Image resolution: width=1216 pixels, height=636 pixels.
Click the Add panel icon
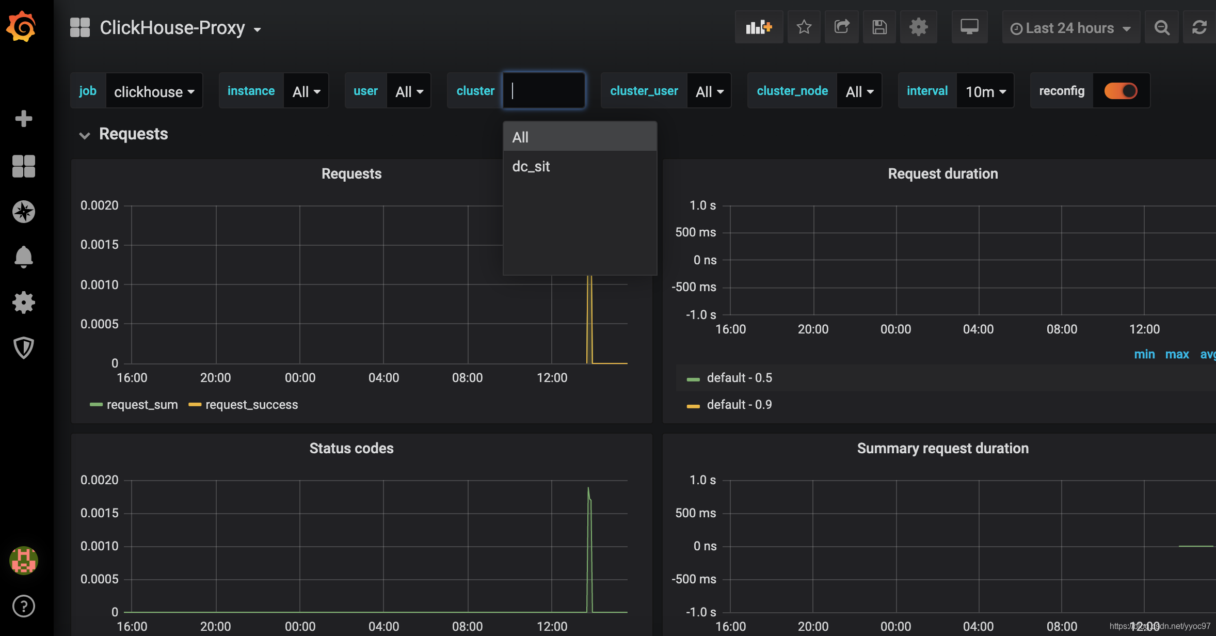click(759, 27)
